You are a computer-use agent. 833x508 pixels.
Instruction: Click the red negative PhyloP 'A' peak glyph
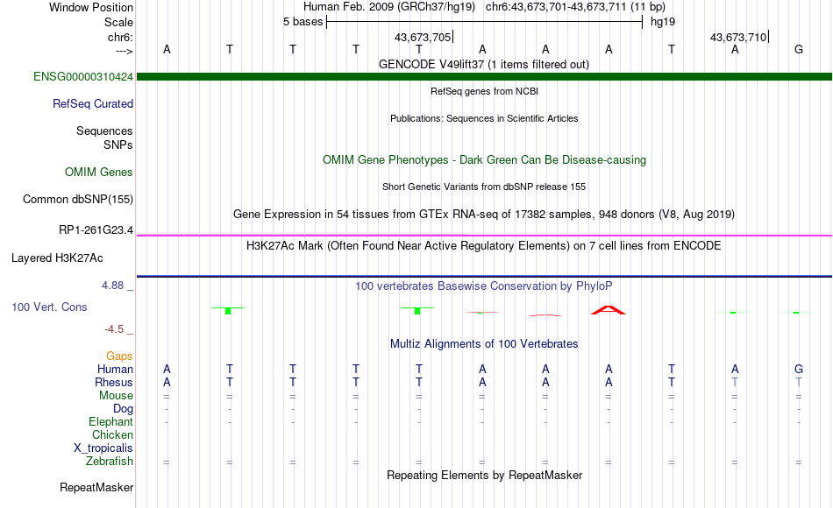(609, 310)
